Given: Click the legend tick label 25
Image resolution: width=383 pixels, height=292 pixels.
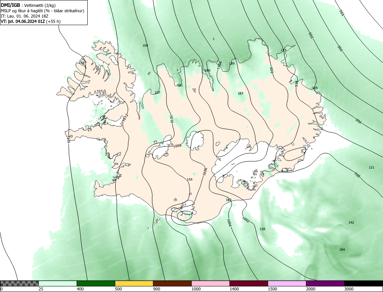Looking at the screenshot, I should click(x=41, y=289).
